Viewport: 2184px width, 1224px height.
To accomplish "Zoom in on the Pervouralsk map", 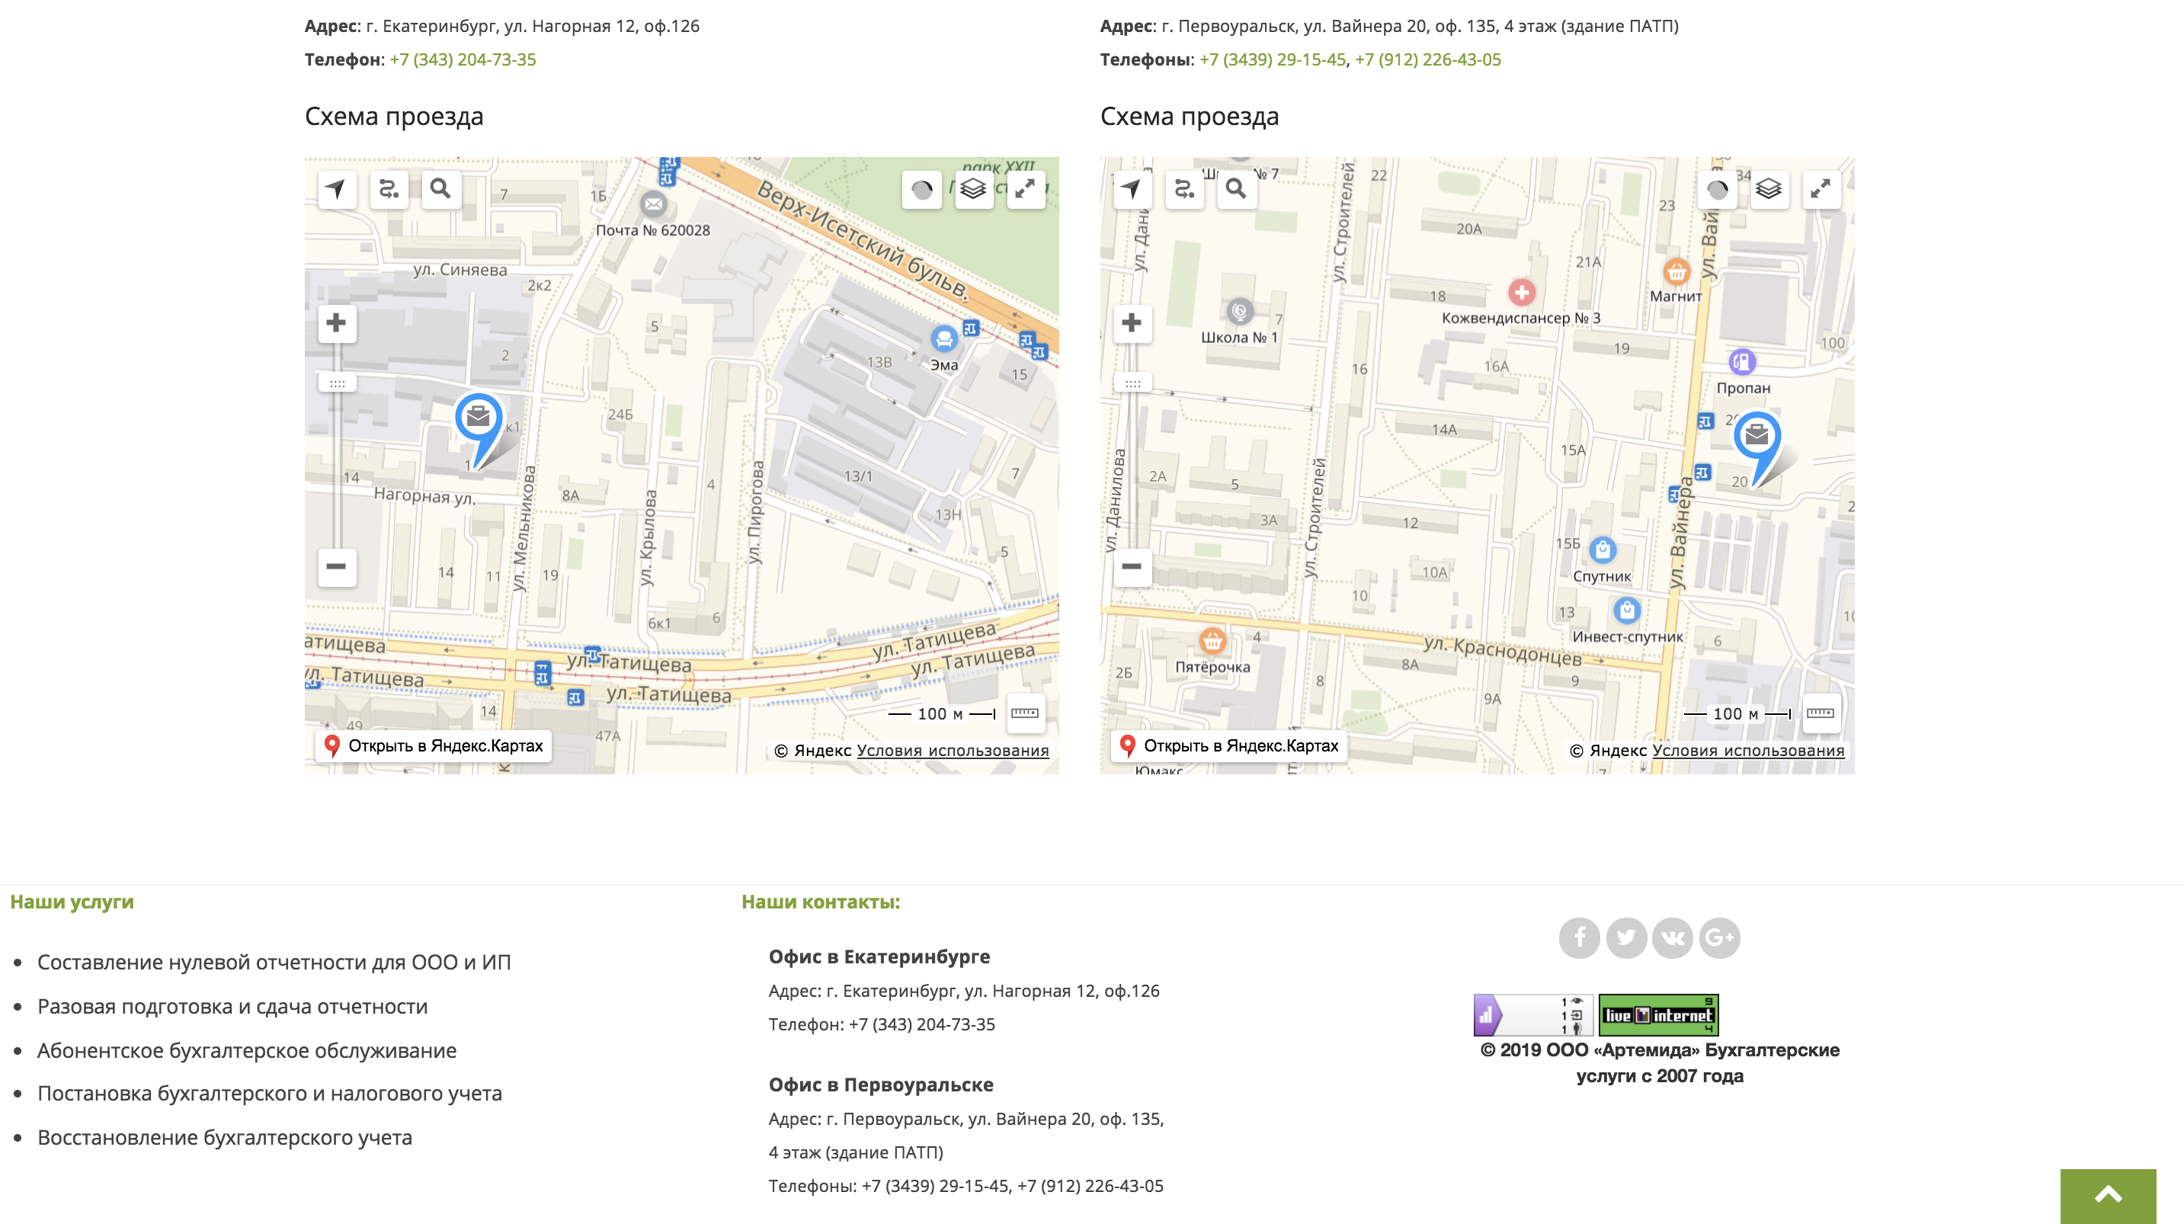I will (x=1132, y=323).
